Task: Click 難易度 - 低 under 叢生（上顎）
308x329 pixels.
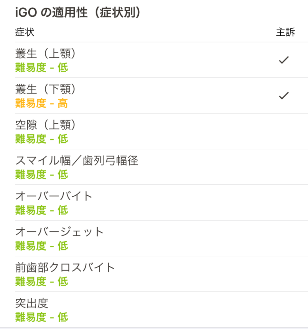Action: coord(42,67)
